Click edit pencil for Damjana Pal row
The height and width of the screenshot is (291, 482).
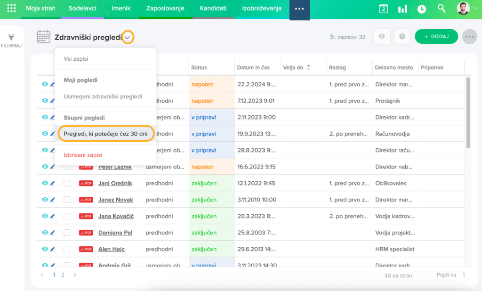53,233
